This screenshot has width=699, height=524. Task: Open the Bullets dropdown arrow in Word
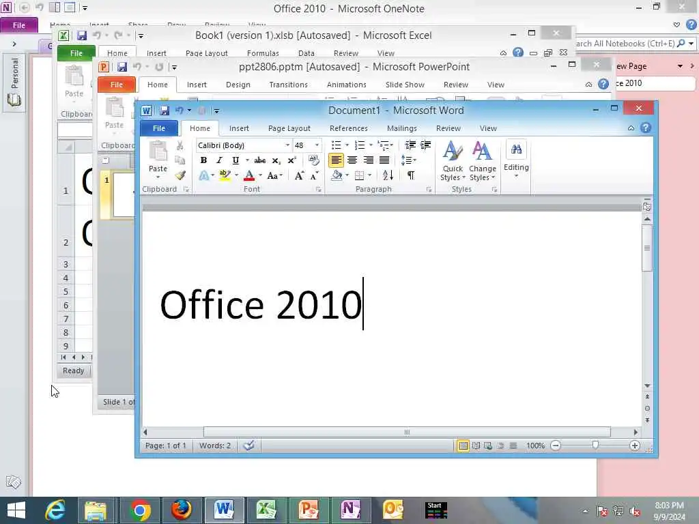click(347, 145)
